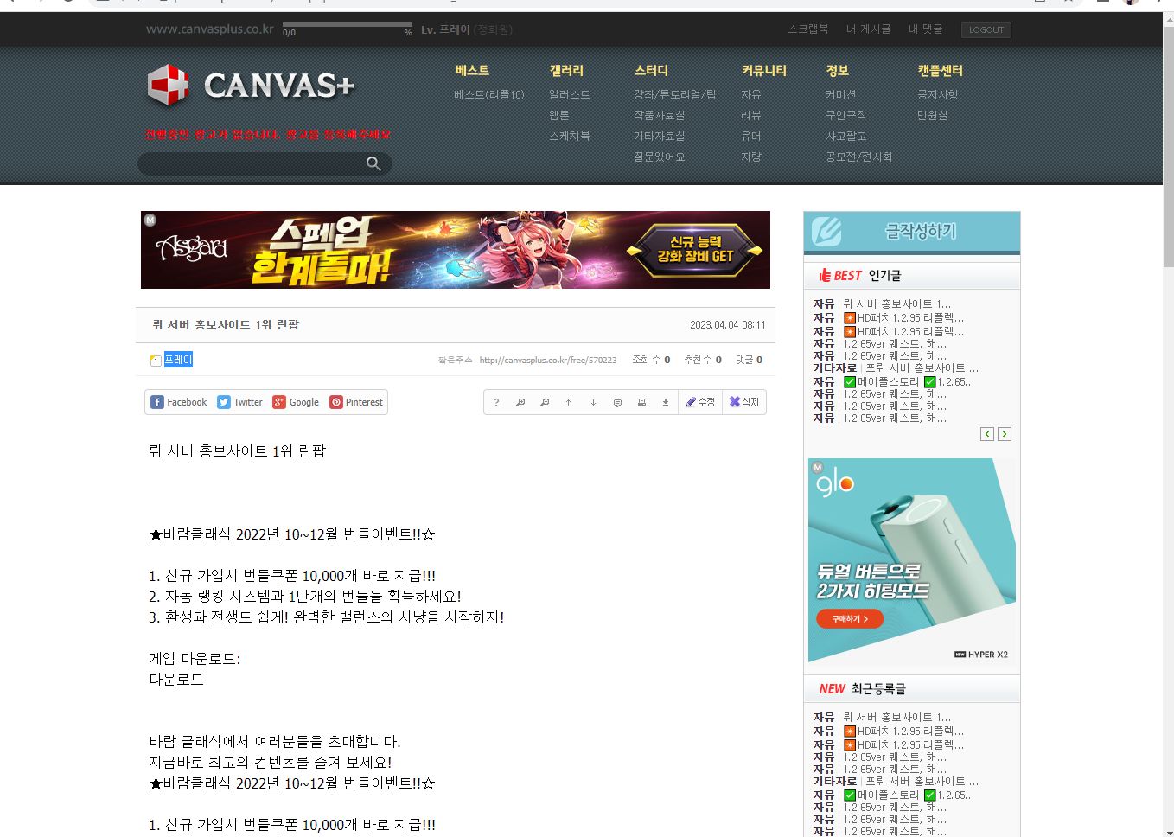Click the level icon beside author 프레이

click(156, 361)
